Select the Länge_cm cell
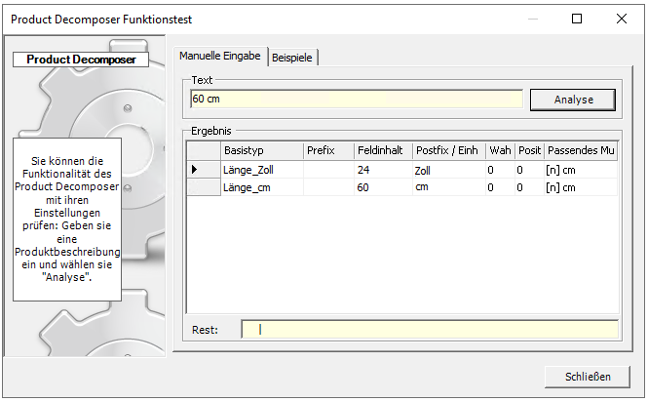Viewport: 648px width, 402px height. coord(262,187)
